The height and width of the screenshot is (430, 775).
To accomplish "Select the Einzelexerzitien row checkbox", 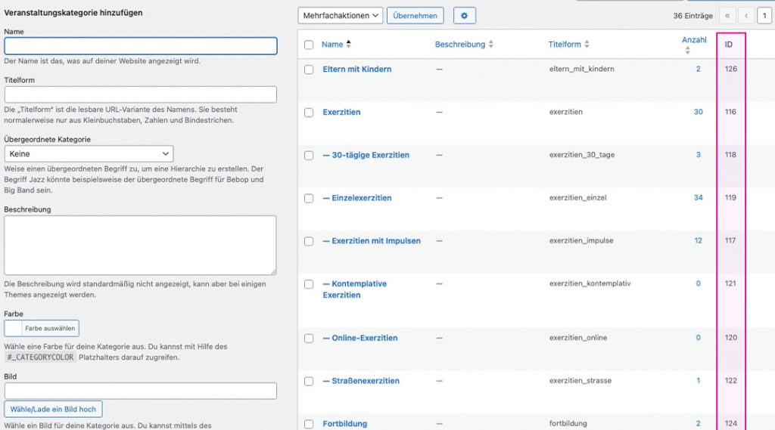I will click(x=309, y=198).
